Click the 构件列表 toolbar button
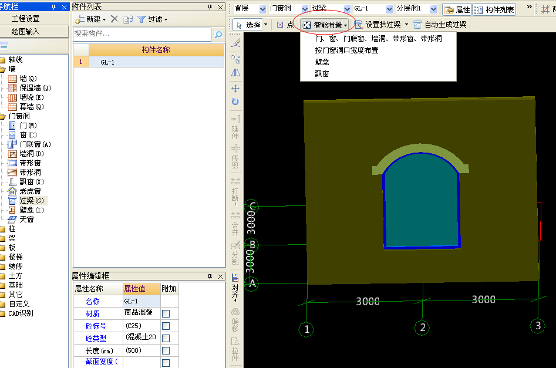The width and height of the screenshot is (556, 368). coord(494,9)
